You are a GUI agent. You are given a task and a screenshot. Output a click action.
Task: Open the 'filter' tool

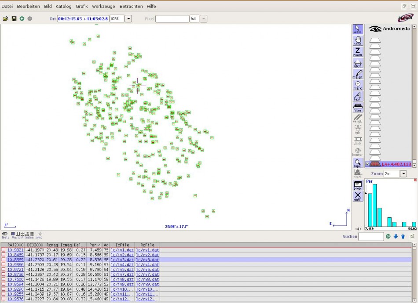coord(357,108)
